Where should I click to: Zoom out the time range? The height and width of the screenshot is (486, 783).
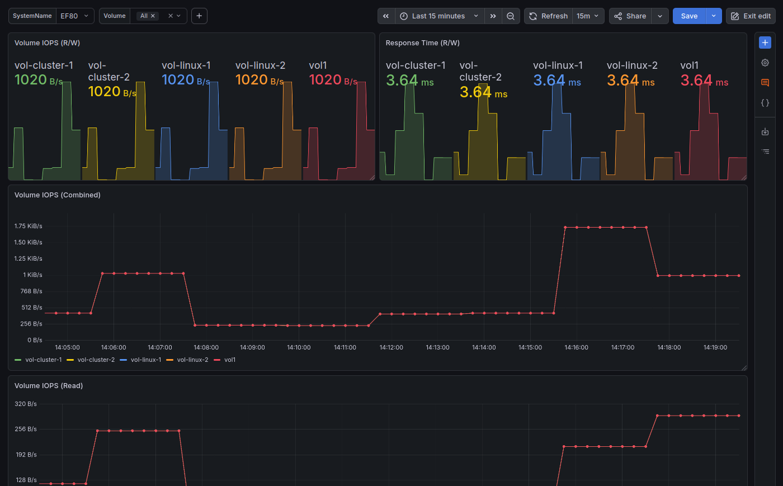click(x=511, y=16)
